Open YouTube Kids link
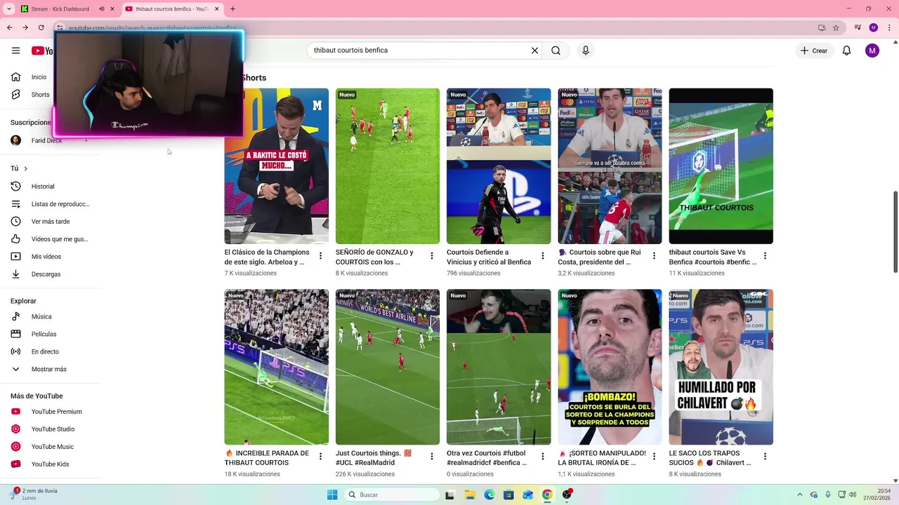This screenshot has width=899, height=505. click(50, 464)
